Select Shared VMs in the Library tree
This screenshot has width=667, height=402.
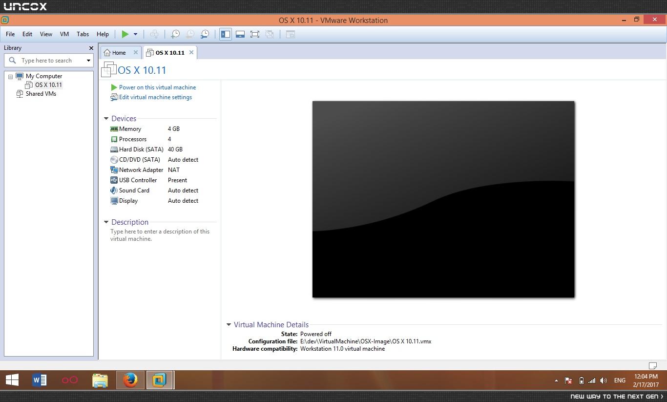point(41,94)
